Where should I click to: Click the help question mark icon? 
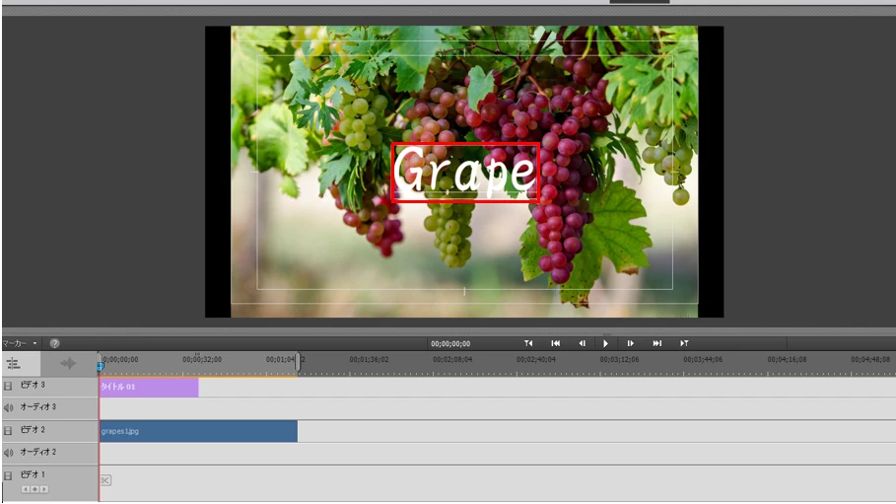coord(55,343)
